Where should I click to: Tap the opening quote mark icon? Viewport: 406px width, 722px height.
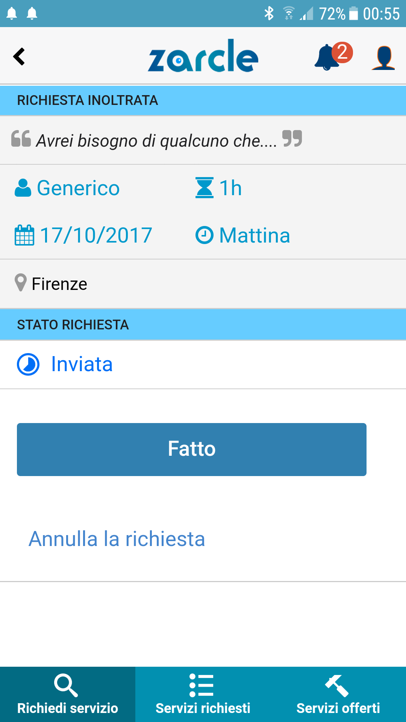[x=21, y=138]
